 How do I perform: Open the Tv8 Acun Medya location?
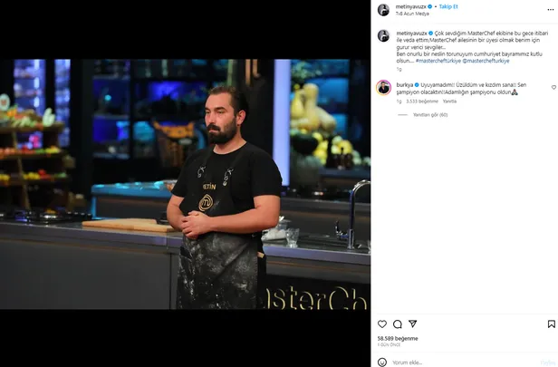(412, 14)
